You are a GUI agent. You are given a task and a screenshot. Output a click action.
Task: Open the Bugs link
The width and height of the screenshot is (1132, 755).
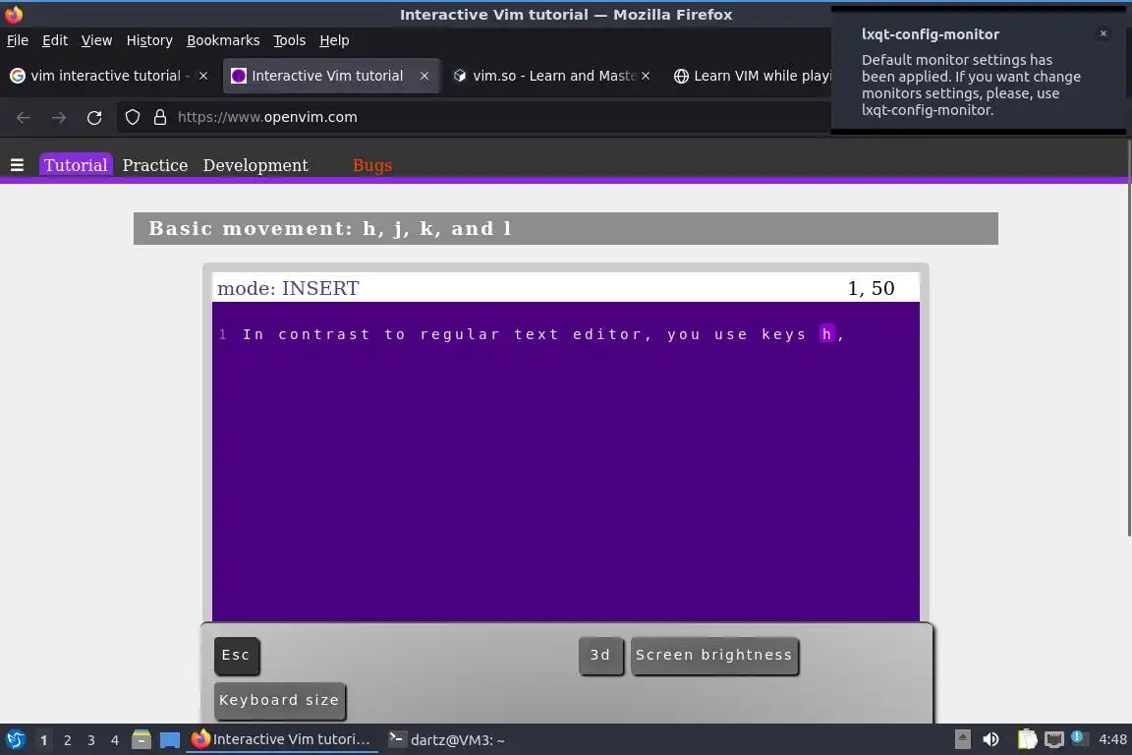(372, 165)
